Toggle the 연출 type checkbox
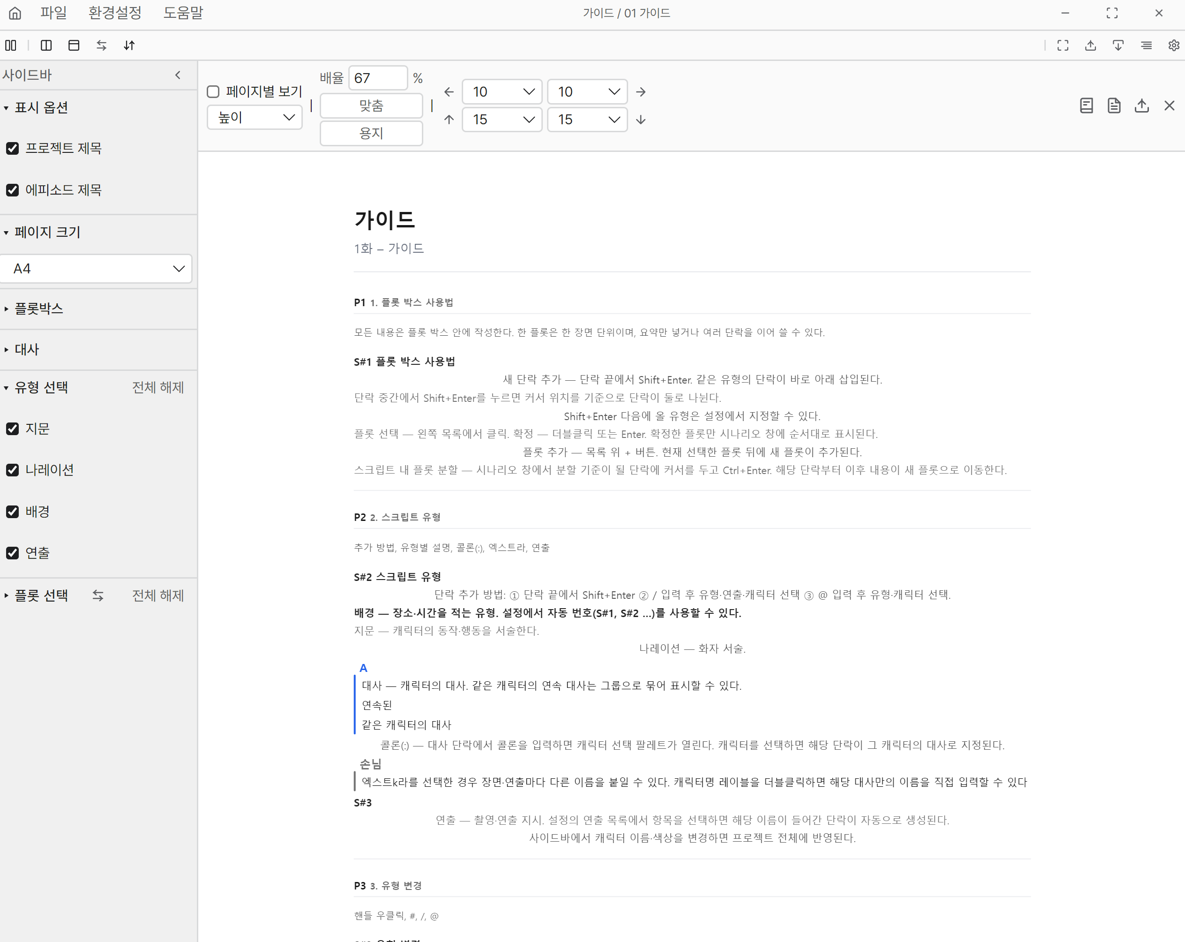1185x942 pixels. pyautogui.click(x=12, y=553)
